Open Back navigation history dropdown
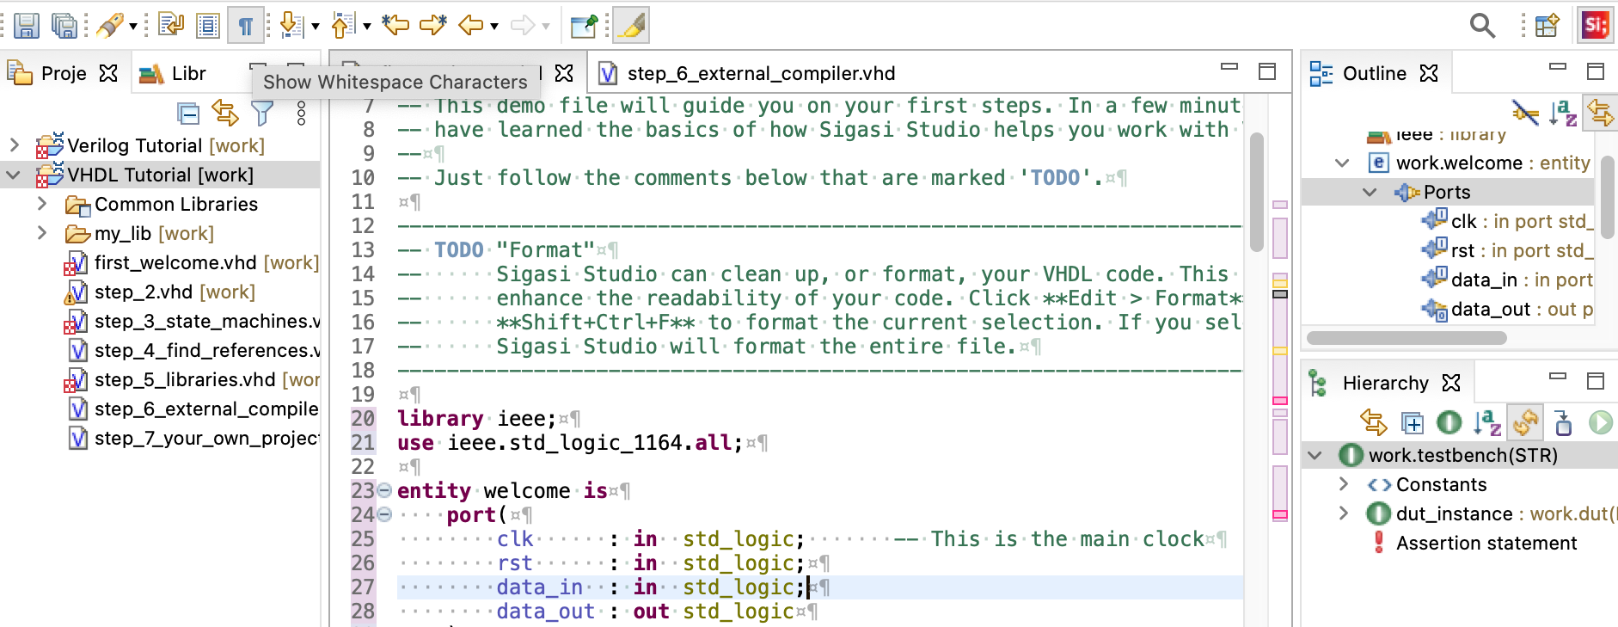 point(494,27)
